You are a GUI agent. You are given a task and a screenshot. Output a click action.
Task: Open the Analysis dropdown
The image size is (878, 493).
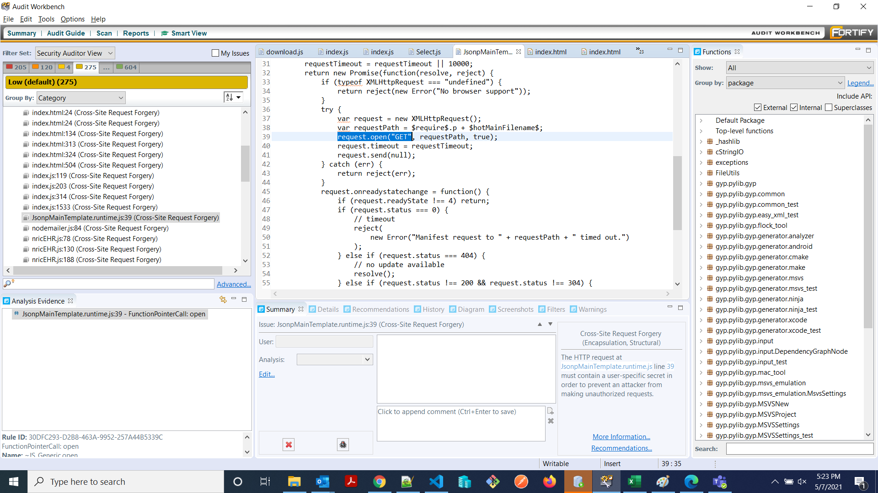pos(335,360)
